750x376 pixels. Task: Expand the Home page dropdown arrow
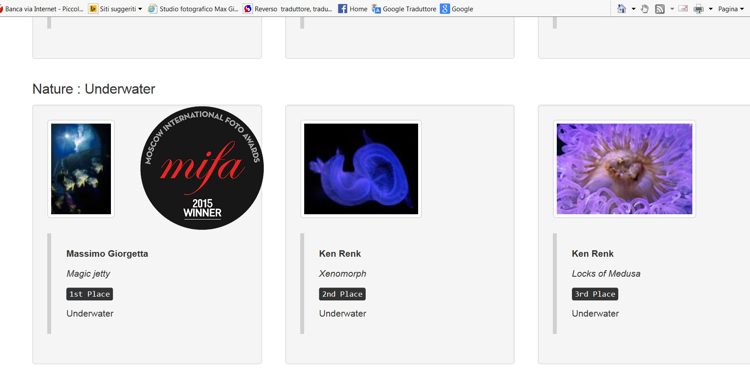point(633,9)
